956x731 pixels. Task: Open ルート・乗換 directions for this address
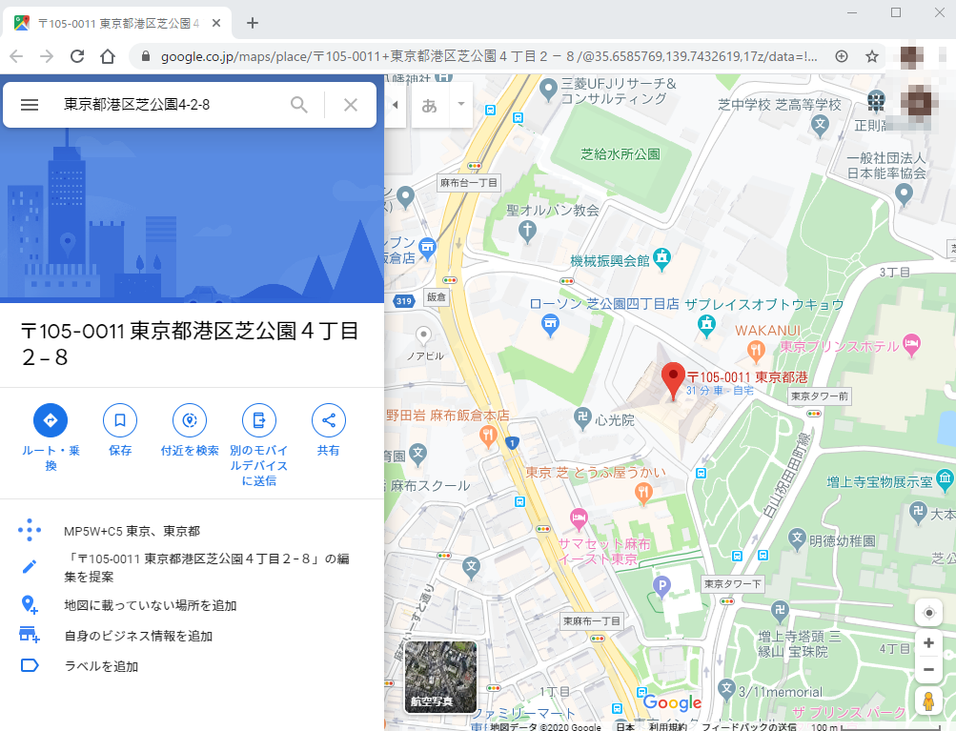tap(51, 419)
